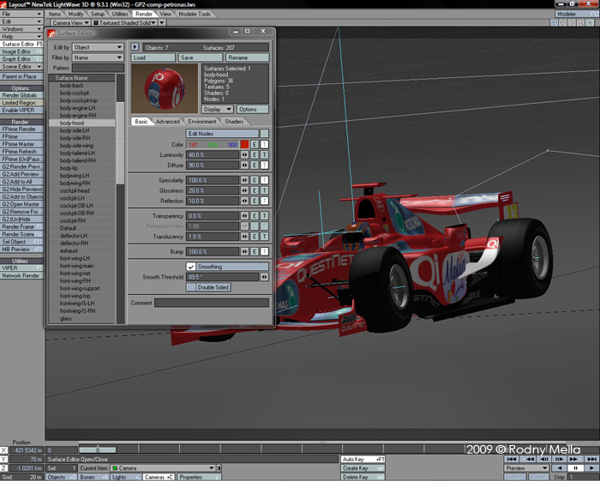This screenshot has height=481, width=600.
Task: Click the Glossiness Envelope (E) button
Action: [x=255, y=190]
